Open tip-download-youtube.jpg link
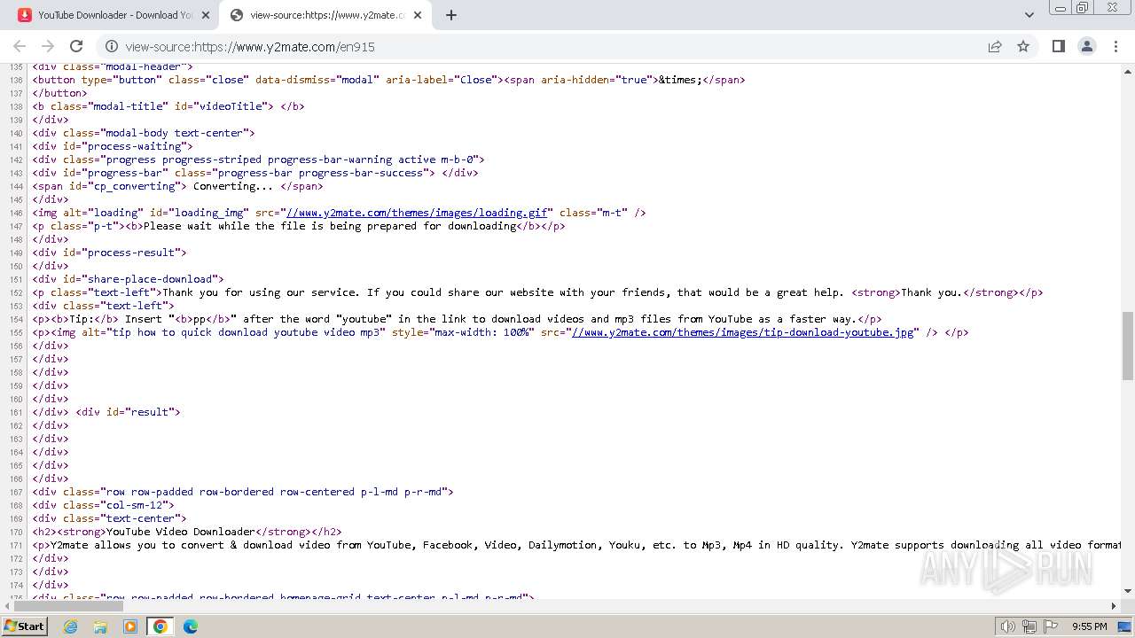Image resolution: width=1135 pixels, height=638 pixels. point(743,332)
